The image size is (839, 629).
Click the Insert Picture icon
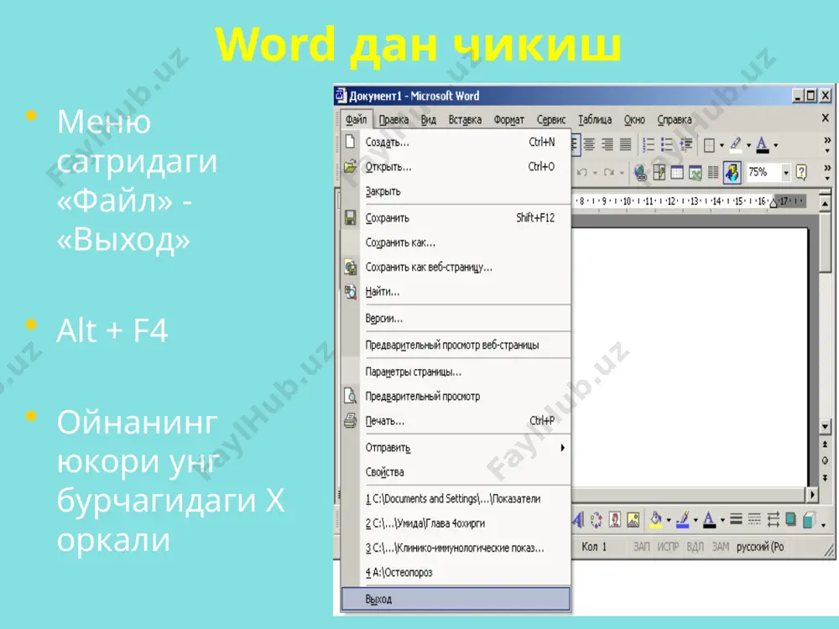[633, 519]
